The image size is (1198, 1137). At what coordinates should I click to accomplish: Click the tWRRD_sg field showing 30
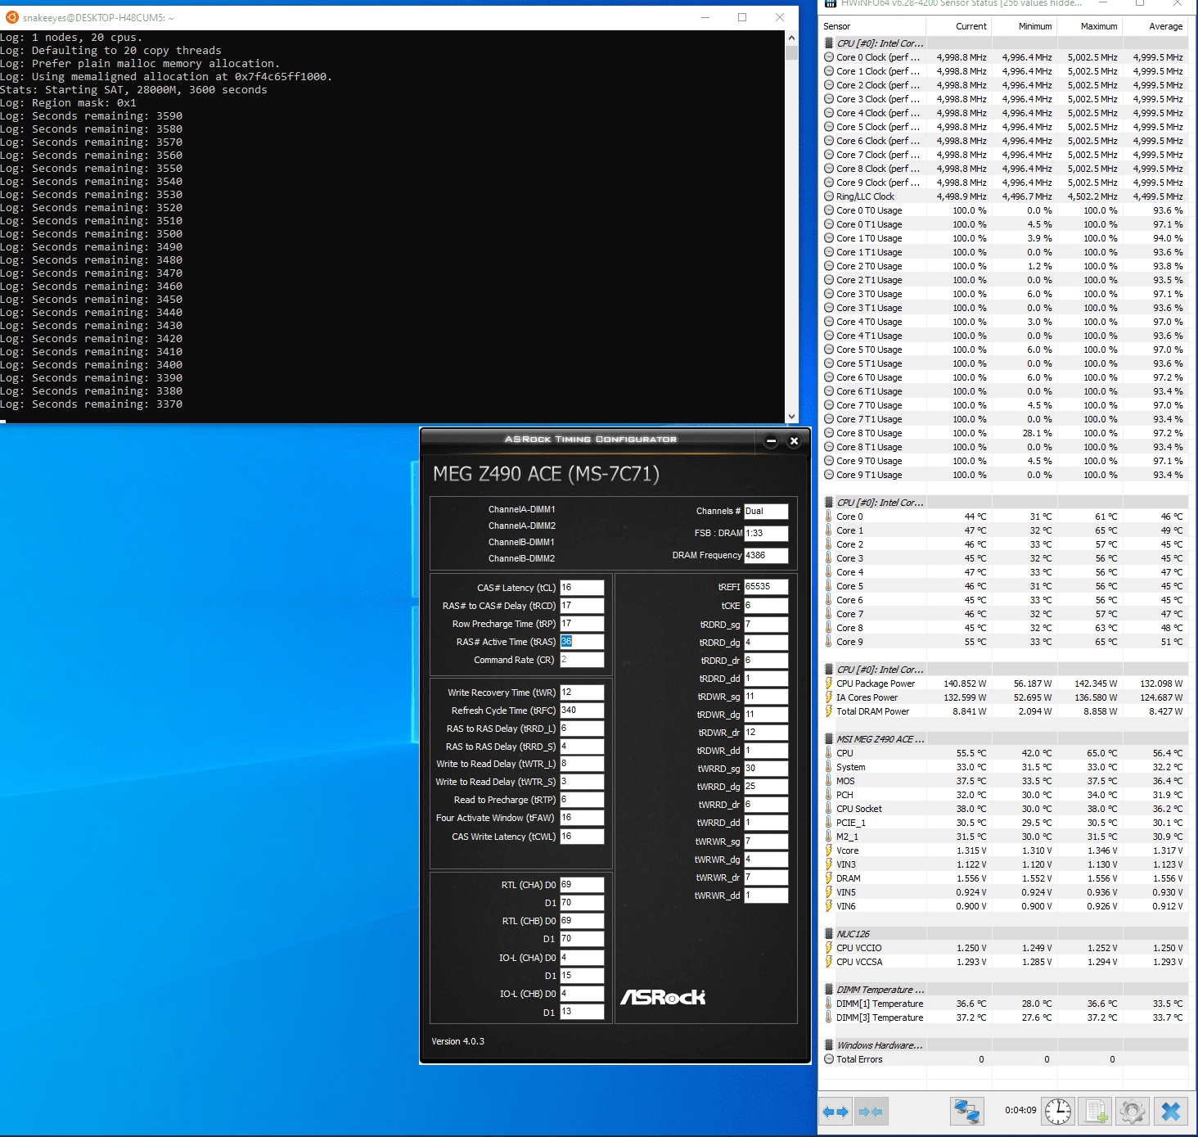tap(766, 769)
